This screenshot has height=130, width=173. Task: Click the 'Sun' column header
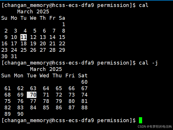[x=6, y=76]
